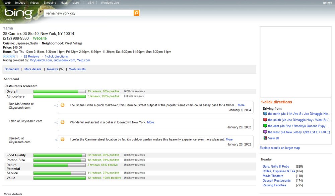Click the Bing logo
The height and width of the screenshot is (196, 335).
pos(18,13)
